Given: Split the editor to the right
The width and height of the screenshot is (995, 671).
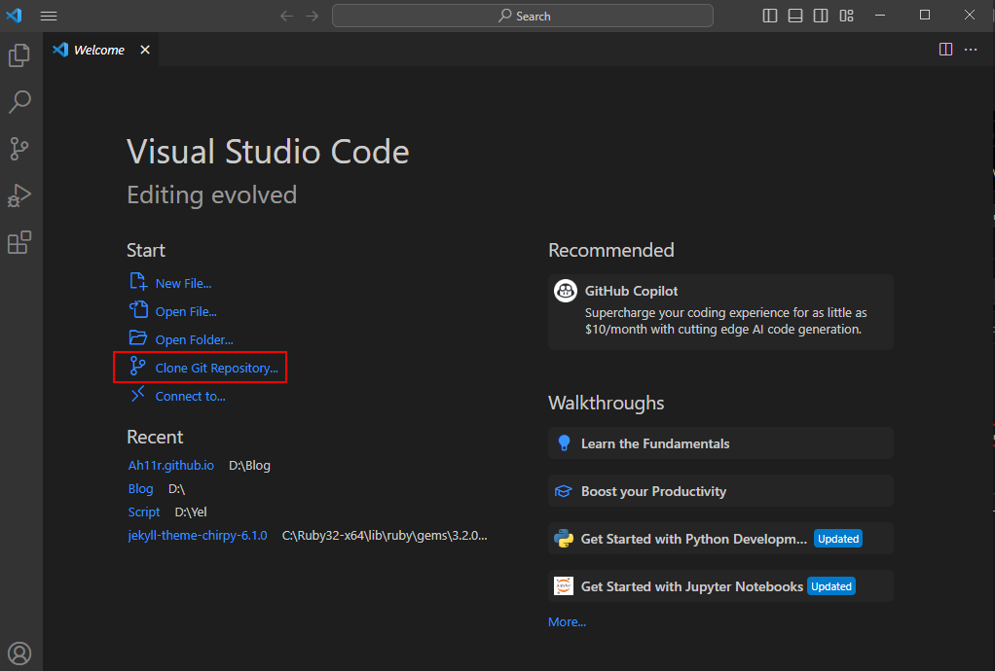Looking at the screenshot, I should coord(945,50).
